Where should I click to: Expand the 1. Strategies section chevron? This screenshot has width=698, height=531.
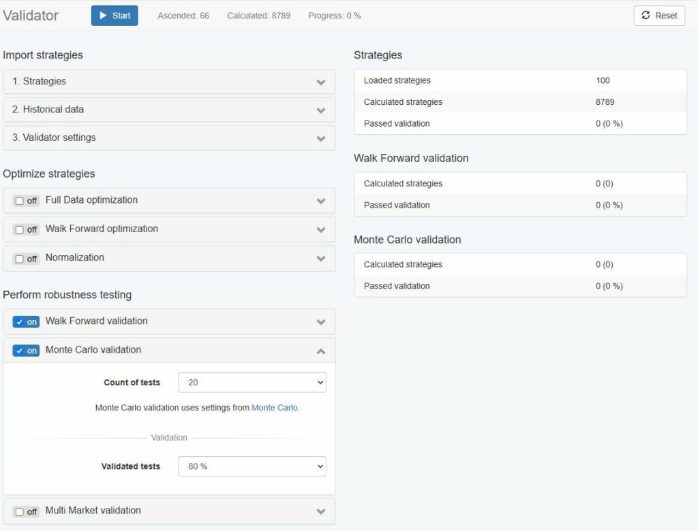(321, 82)
